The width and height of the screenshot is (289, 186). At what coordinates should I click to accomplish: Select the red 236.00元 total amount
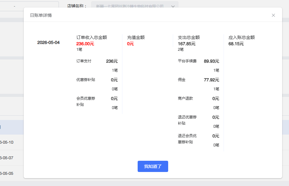(x=85, y=44)
